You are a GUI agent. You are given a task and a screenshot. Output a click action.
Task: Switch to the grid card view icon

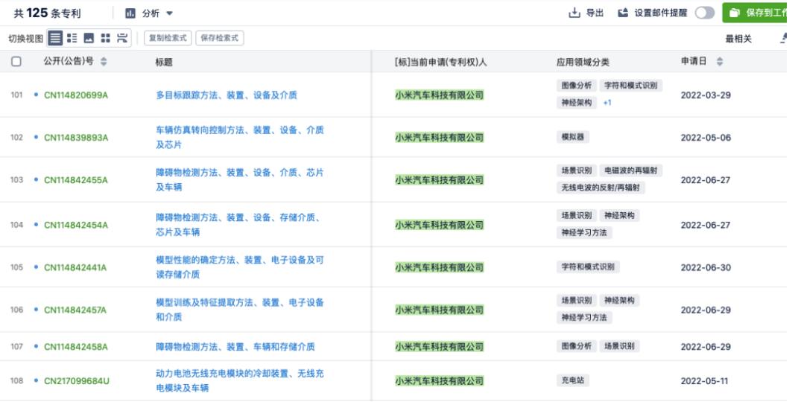106,38
